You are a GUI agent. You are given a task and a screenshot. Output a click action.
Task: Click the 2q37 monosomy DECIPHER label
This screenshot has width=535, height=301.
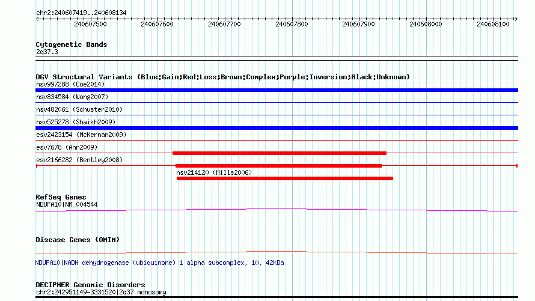pyautogui.click(x=101, y=292)
